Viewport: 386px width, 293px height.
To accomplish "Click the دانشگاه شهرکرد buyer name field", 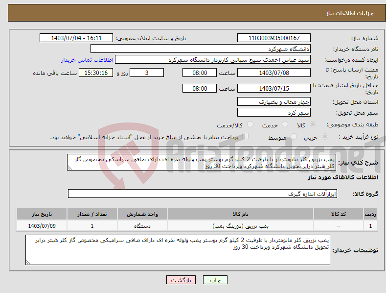I will tap(201, 49).
